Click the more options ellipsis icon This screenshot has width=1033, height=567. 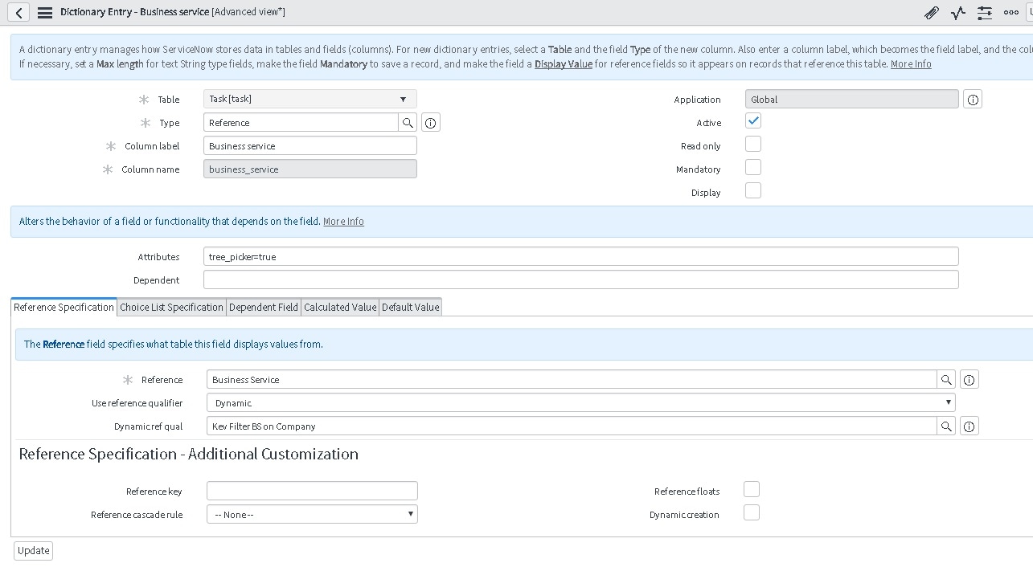coord(1010,12)
